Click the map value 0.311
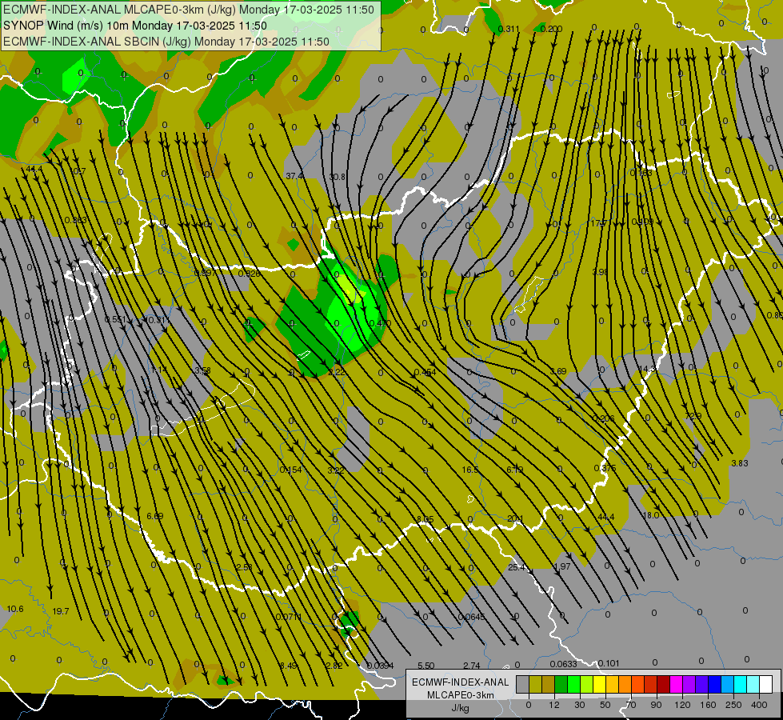This screenshot has width=783, height=720. 509,29
